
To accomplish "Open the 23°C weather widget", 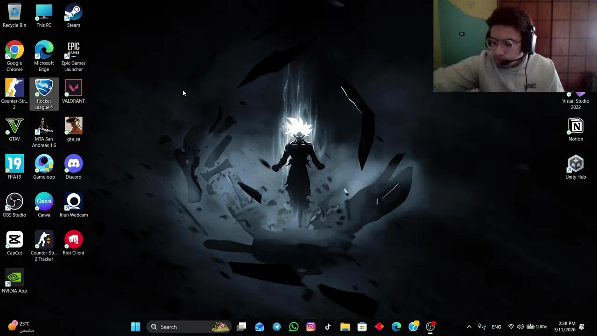I will point(21,327).
